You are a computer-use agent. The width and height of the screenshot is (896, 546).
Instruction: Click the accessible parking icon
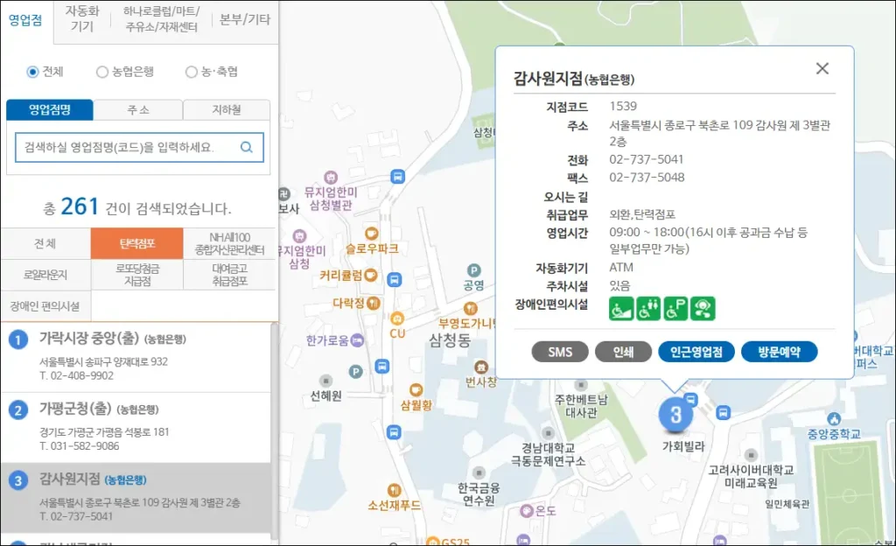675,308
